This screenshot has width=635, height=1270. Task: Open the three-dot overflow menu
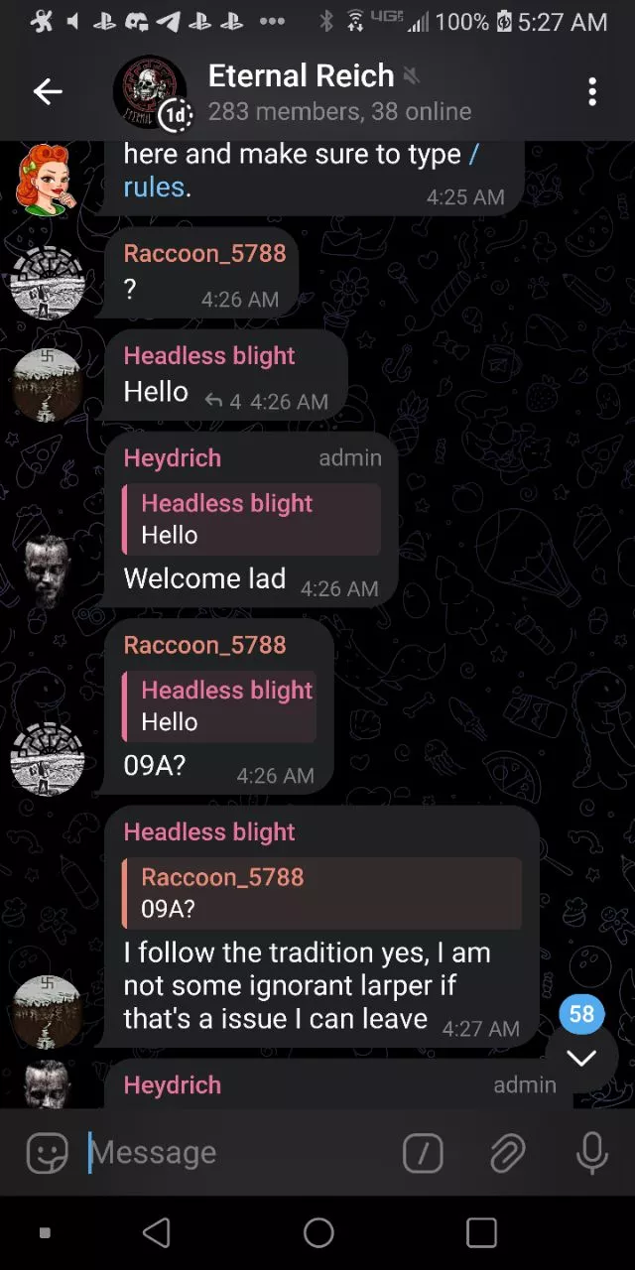(x=592, y=92)
